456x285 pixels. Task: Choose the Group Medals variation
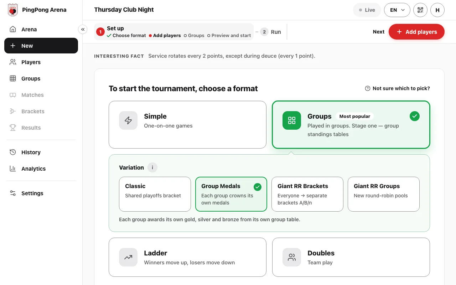(231, 194)
